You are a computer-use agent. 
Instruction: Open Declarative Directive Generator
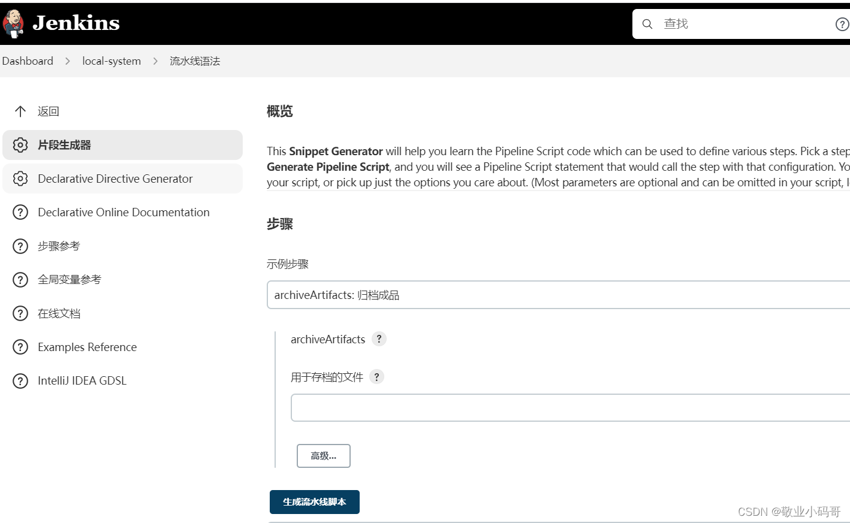(123, 179)
